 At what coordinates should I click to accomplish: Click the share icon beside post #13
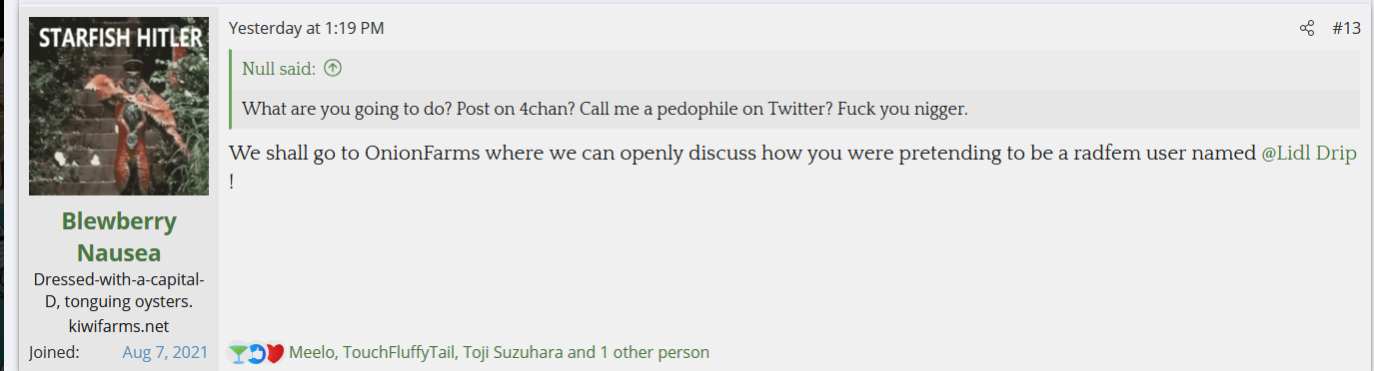click(1307, 28)
